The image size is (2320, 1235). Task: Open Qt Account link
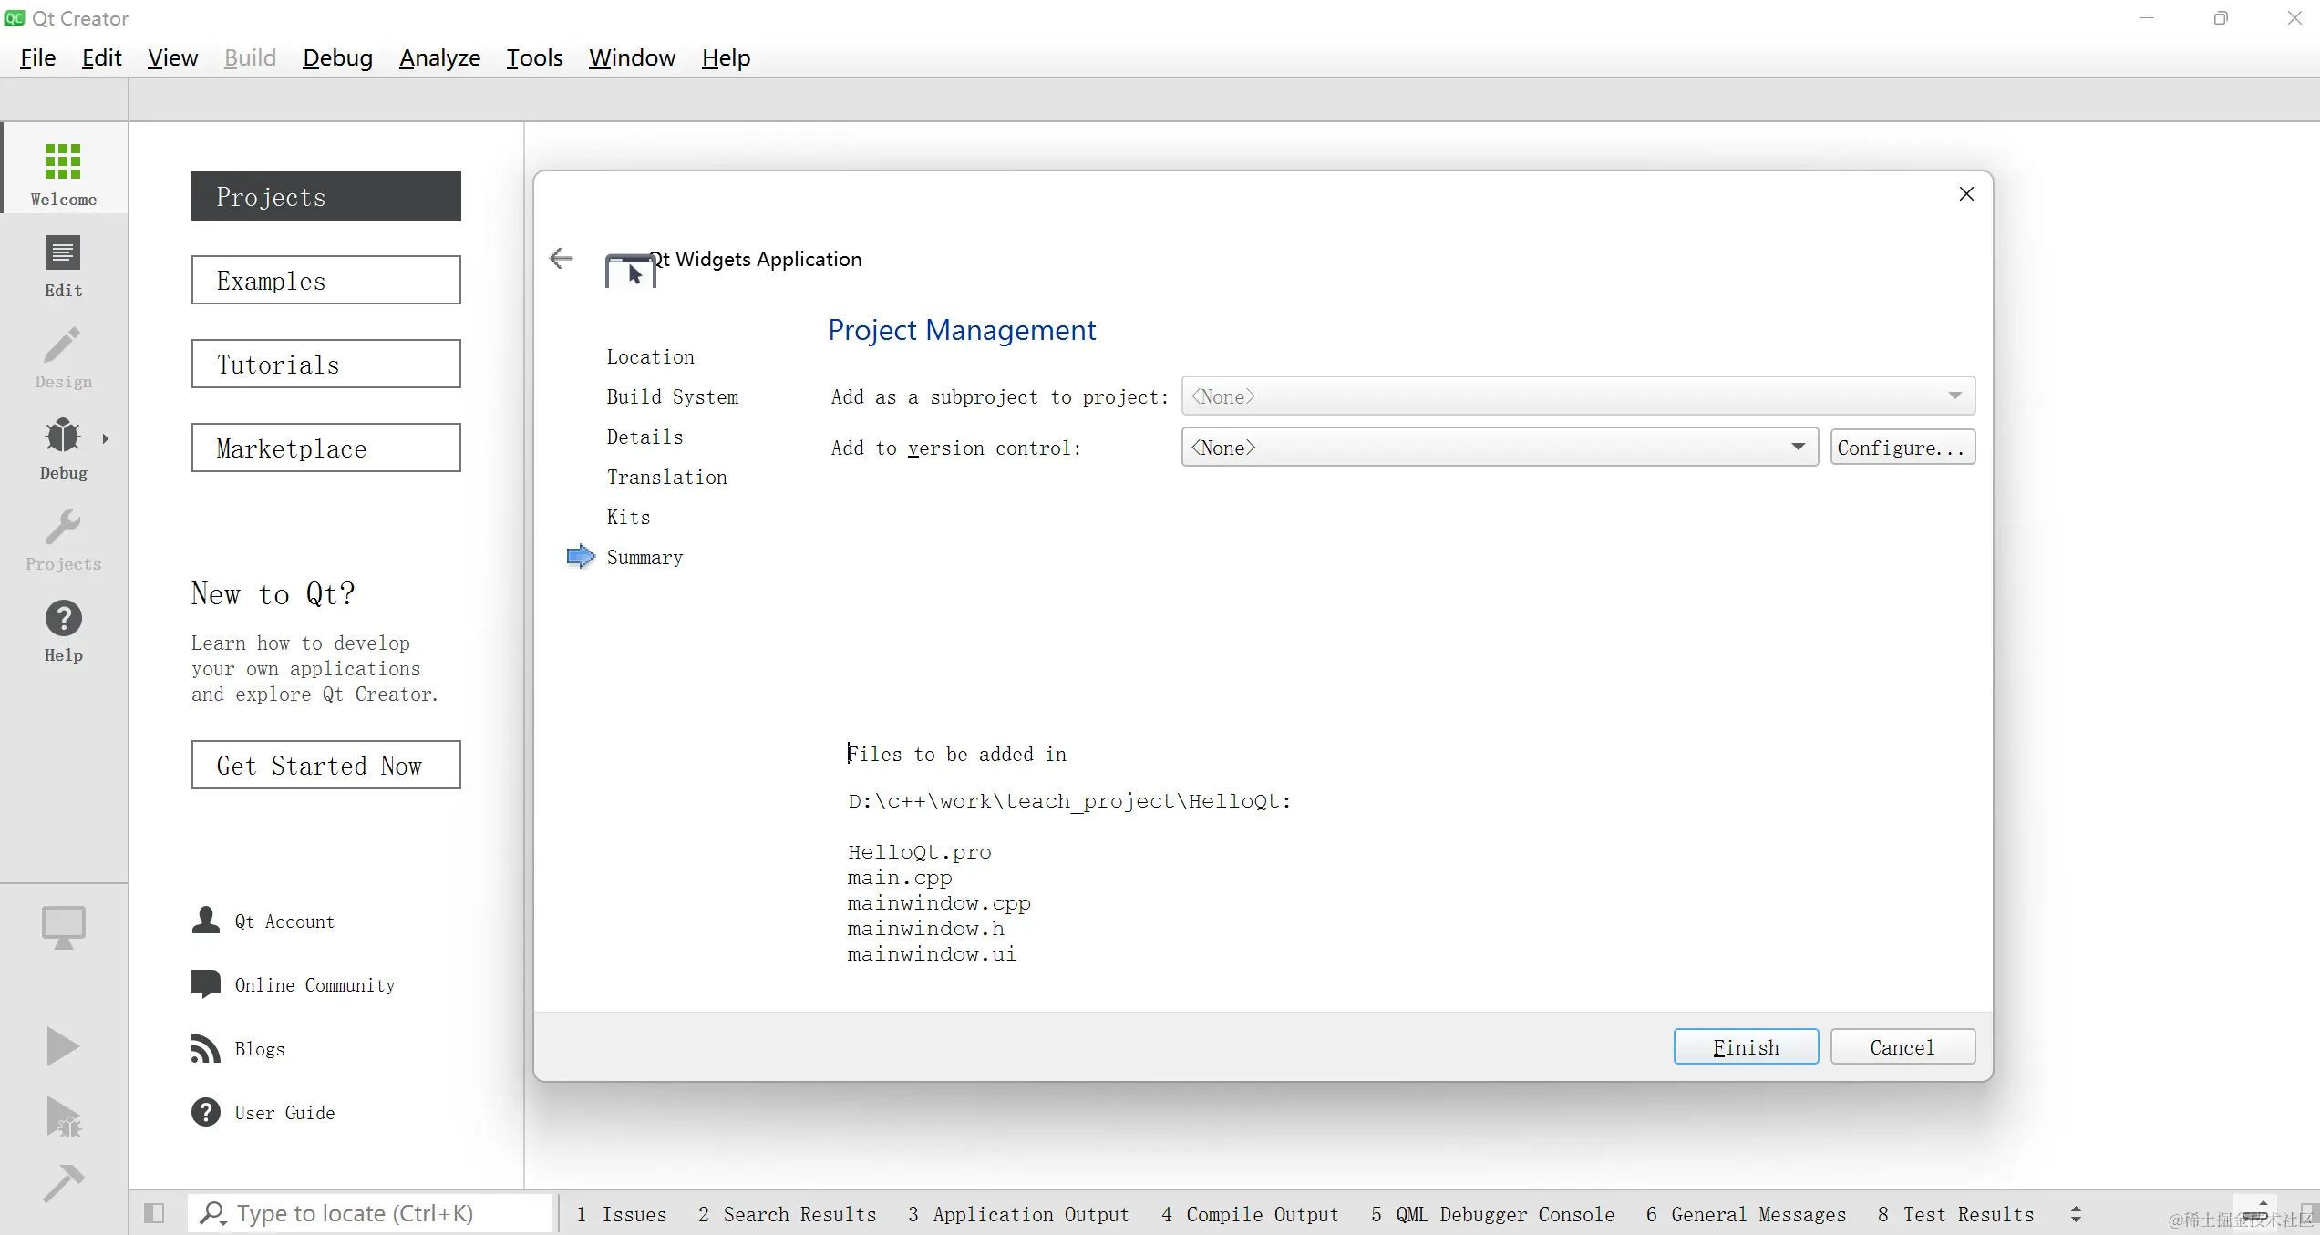coord(284,921)
